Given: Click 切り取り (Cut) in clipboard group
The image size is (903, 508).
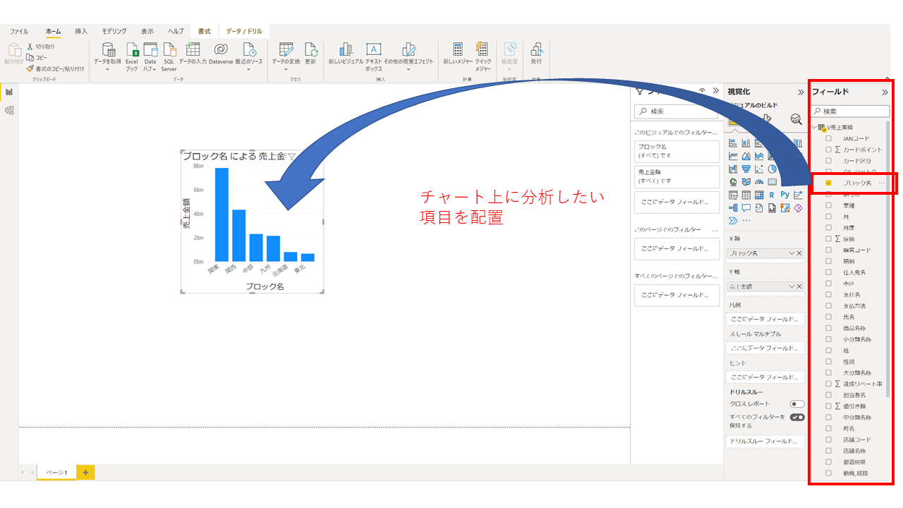Looking at the screenshot, I should point(40,47).
